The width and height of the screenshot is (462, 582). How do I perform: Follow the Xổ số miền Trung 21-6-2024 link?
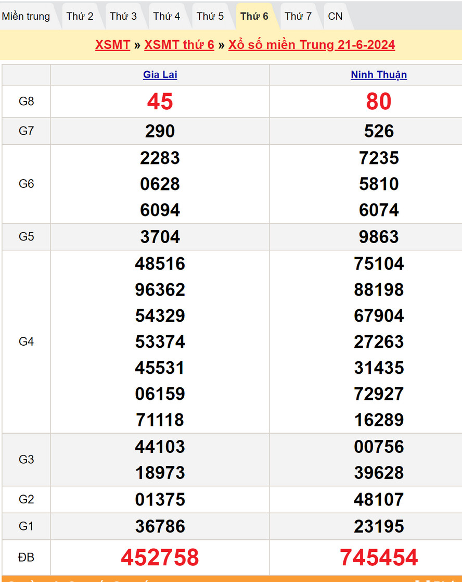312,45
